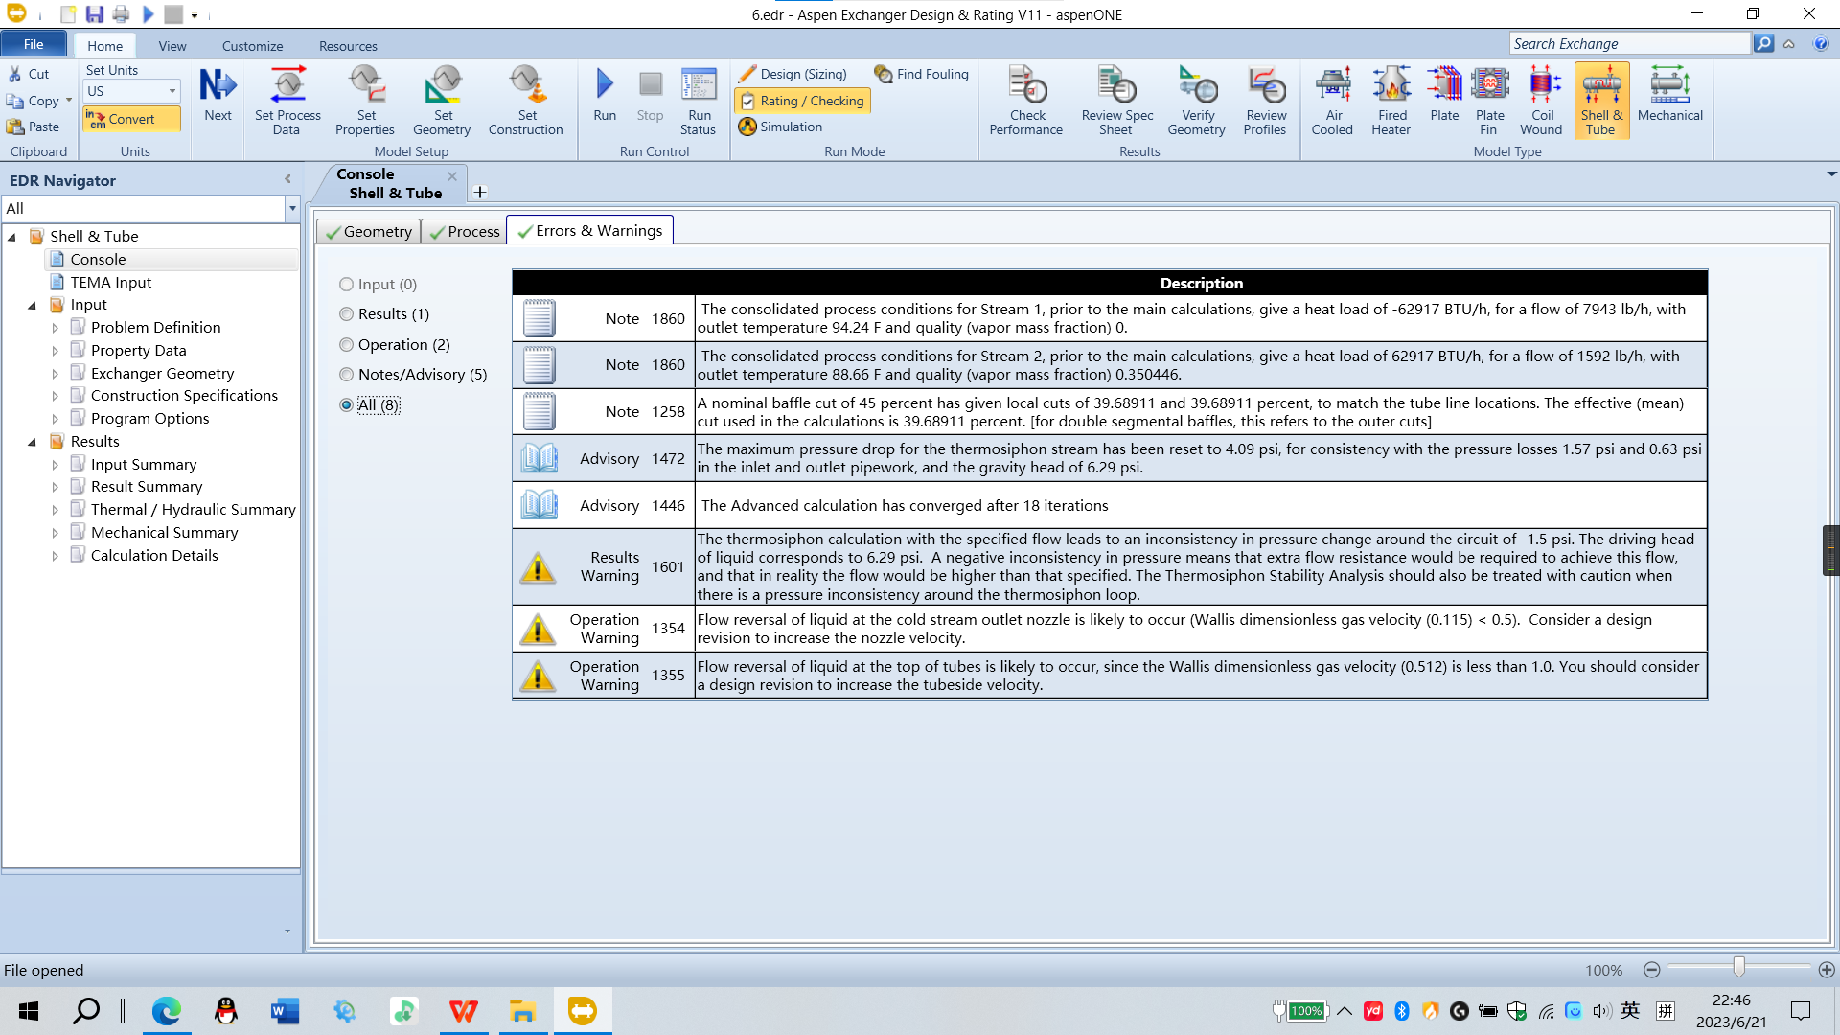1840x1035 pixels.
Task: Switch to the Customize ribbon tab
Action: [252, 46]
